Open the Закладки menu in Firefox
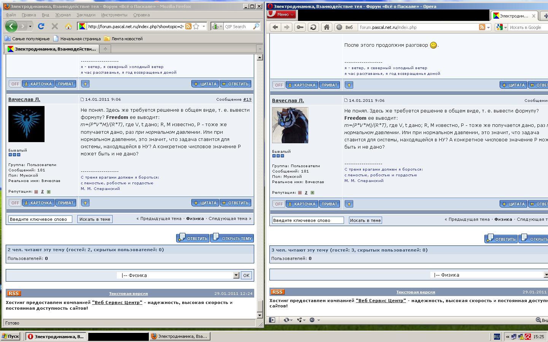The width and height of the screenshot is (548, 342). pos(86,15)
